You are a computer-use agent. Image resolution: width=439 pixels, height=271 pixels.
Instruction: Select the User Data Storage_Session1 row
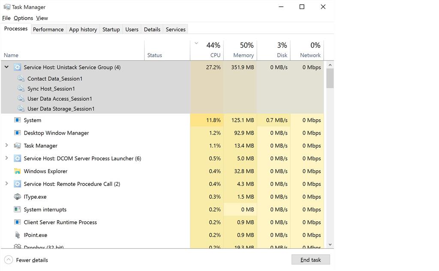pyautogui.click(x=162, y=109)
